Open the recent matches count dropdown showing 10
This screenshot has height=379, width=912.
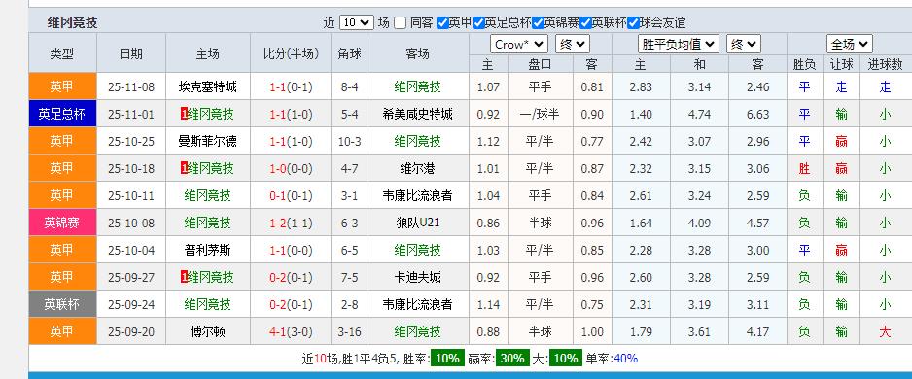356,22
